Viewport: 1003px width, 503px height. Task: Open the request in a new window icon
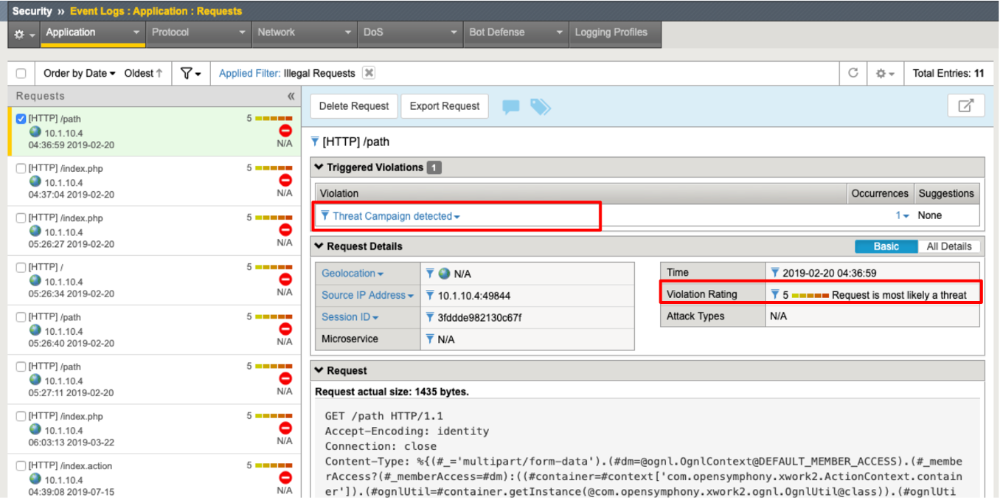(x=965, y=105)
